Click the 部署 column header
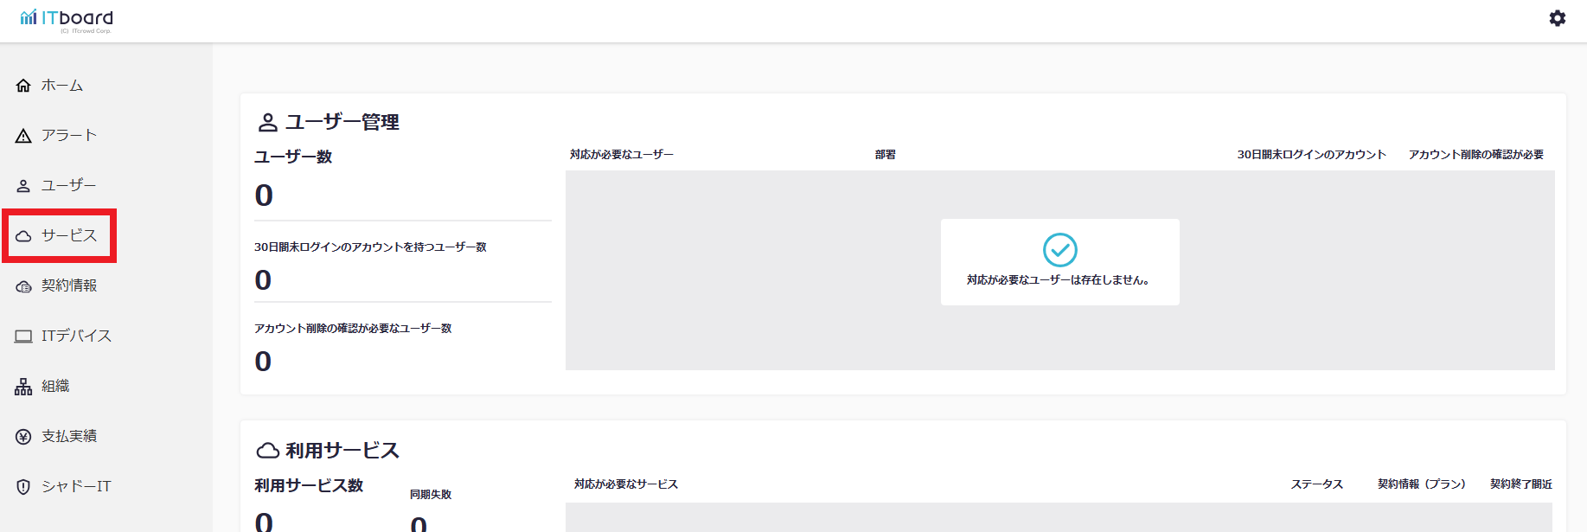The height and width of the screenshot is (532, 1587). tap(885, 155)
